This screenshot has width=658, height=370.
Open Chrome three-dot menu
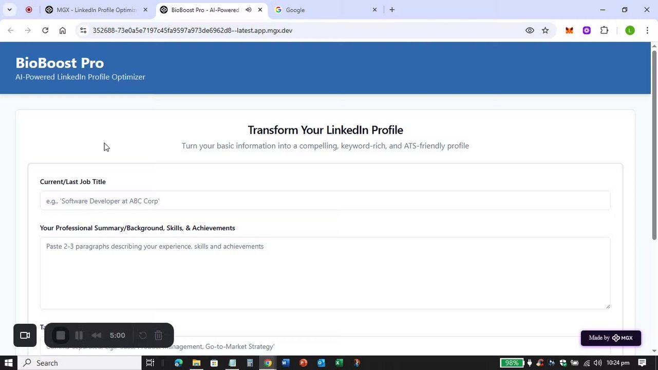pyautogui.click(x=647, y=30)
